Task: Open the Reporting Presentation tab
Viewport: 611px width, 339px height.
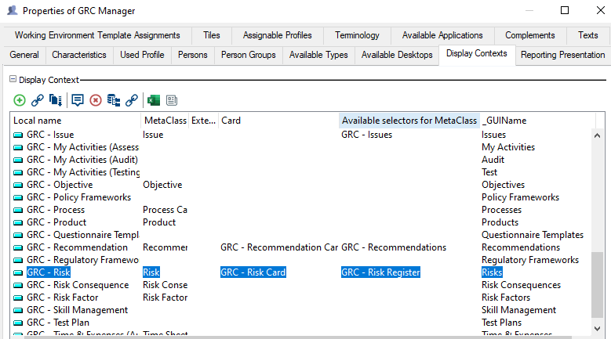Action: point(562,55)
